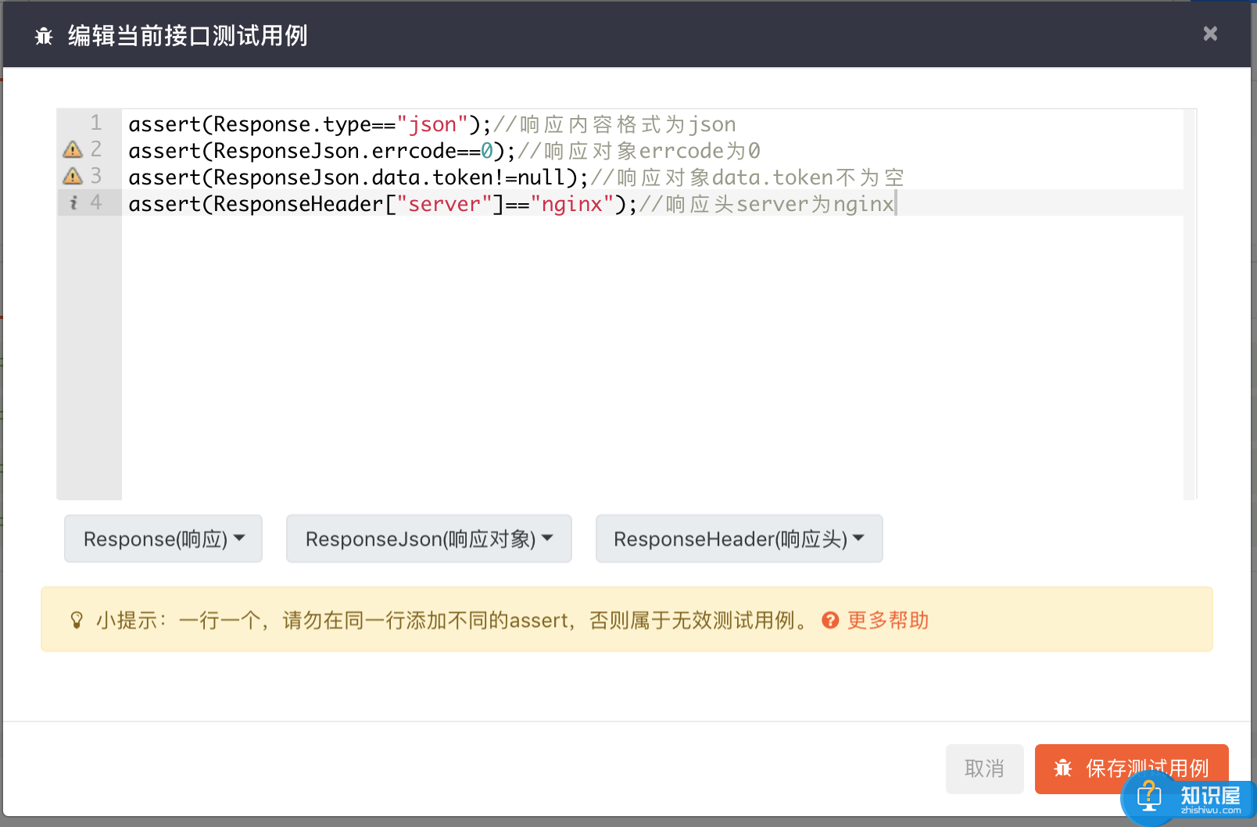Click the info icon on line 4
This screenshot has height=827, width=1257.
click(x=73, y=202)
